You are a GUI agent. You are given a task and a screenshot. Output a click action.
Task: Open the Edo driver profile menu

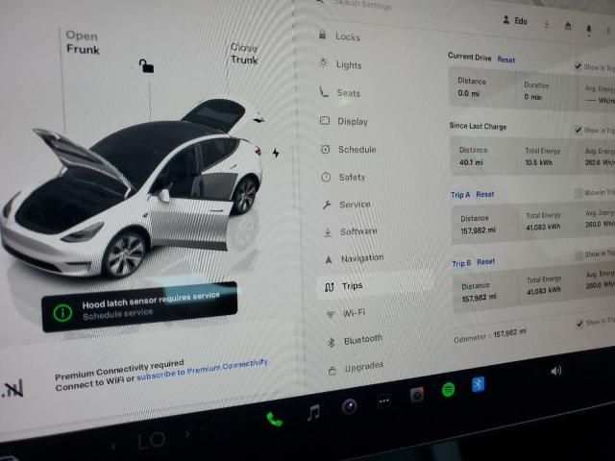pyautogui.click(x=515, y=20)
